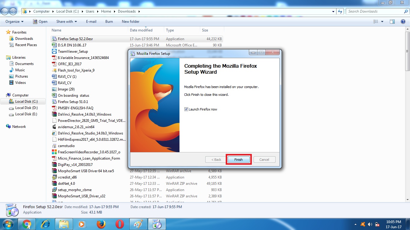Open the view options dropdown arrow

point(382,22)
